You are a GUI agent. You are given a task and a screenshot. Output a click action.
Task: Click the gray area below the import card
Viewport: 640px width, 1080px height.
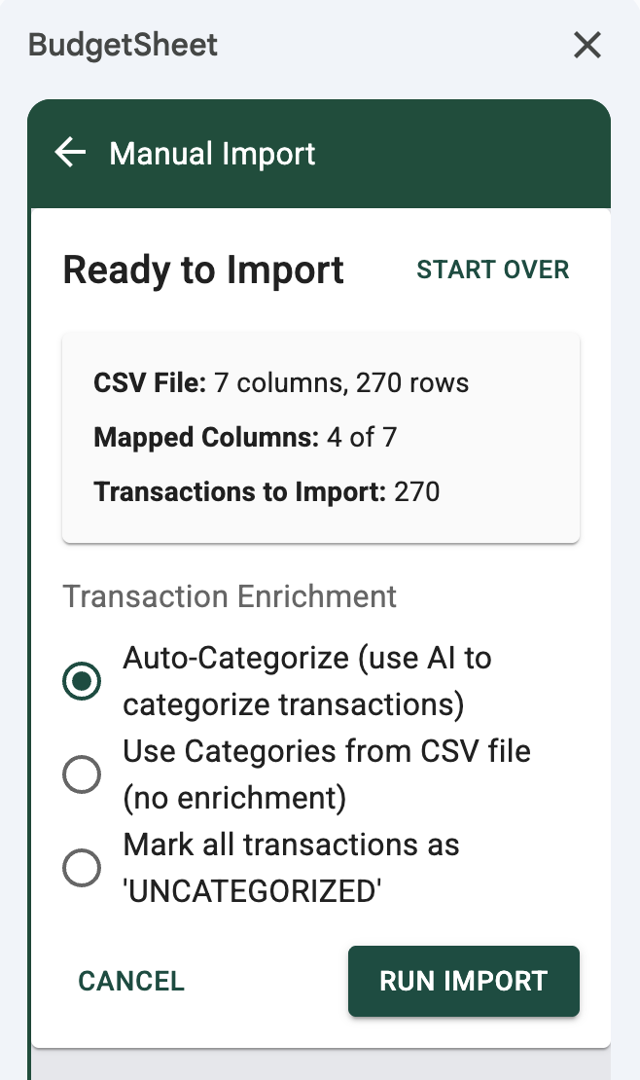321,1065
